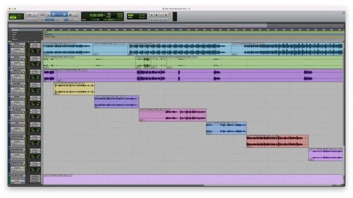
Task: Select the Grabber tool
Action: pyautogui.click(x=65, y=15)
